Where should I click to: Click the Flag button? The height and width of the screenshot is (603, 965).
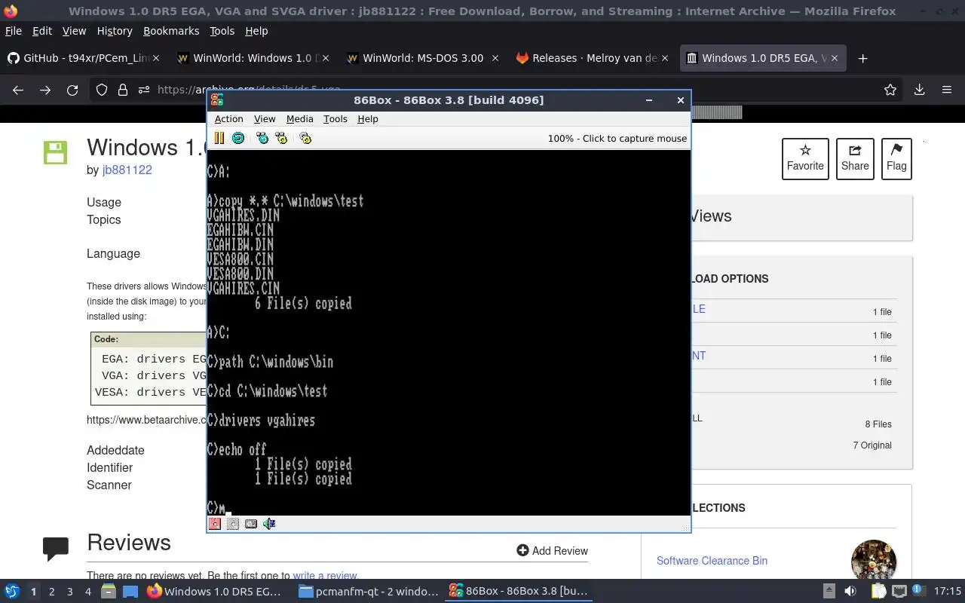click(896, 158)
